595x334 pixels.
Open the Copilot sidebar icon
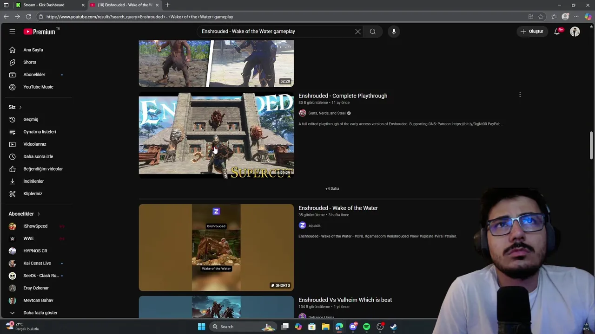tap(588, 17)
